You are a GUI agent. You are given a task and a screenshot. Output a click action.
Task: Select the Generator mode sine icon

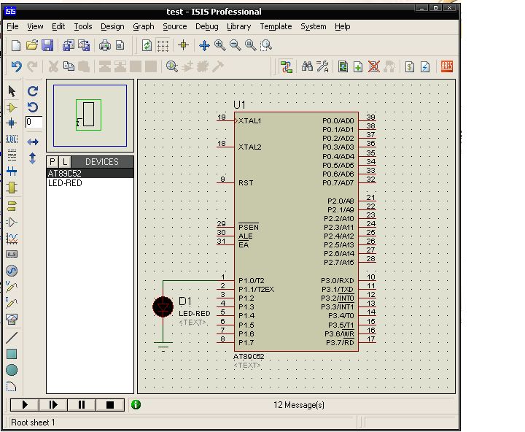pos(12,271)
